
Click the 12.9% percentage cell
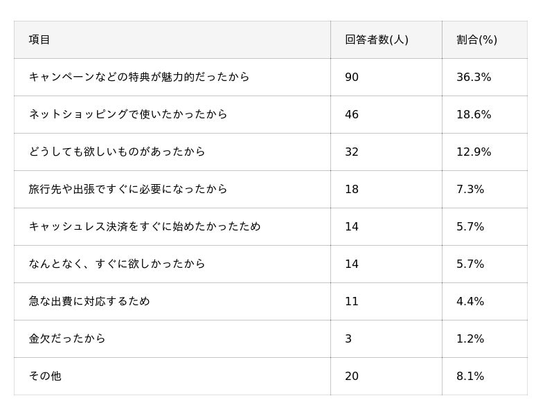[474, 152]
